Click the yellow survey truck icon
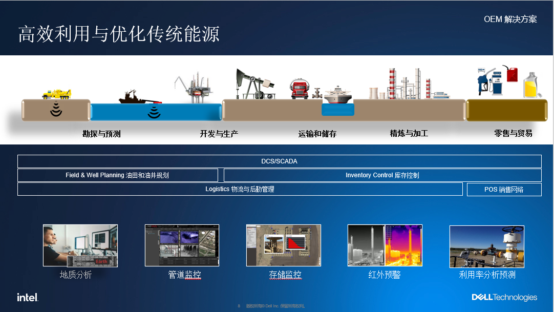 tap(57, 94)
